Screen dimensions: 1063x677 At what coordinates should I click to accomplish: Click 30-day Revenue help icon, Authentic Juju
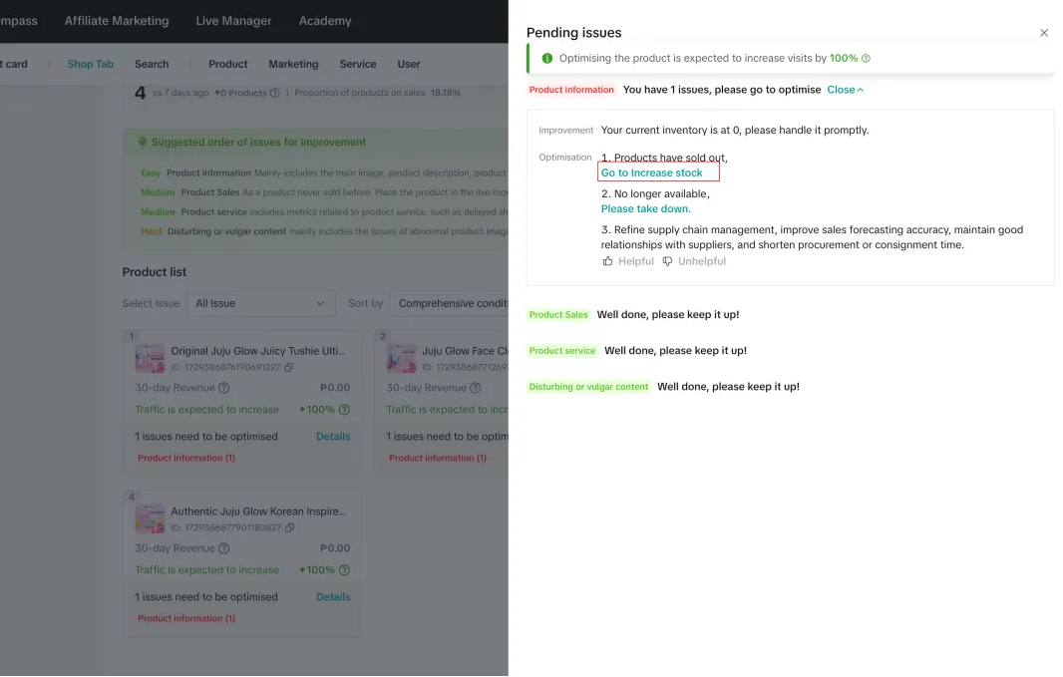223,548
